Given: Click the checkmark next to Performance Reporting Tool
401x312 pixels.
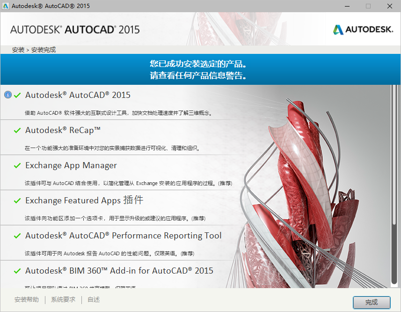Looking at the screenshot, I should 17,235.
